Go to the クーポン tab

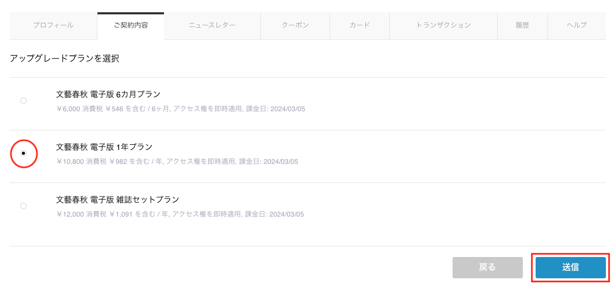(295, 26)
